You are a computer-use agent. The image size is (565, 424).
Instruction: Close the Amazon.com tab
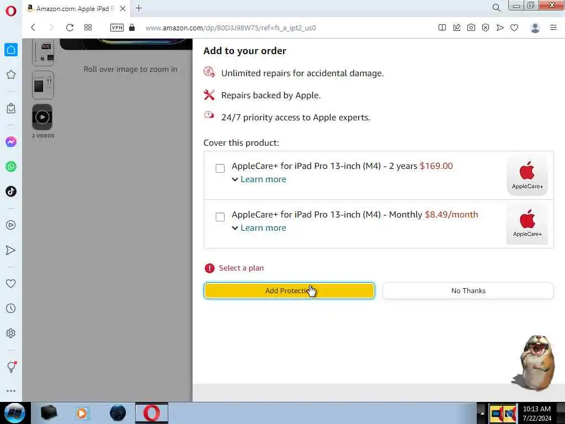[x=122, y=8]
